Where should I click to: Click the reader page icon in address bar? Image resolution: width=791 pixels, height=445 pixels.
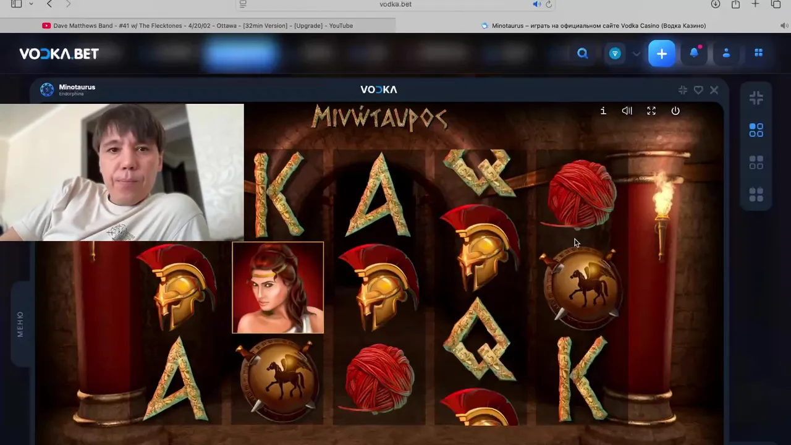[x=243, y=4]
